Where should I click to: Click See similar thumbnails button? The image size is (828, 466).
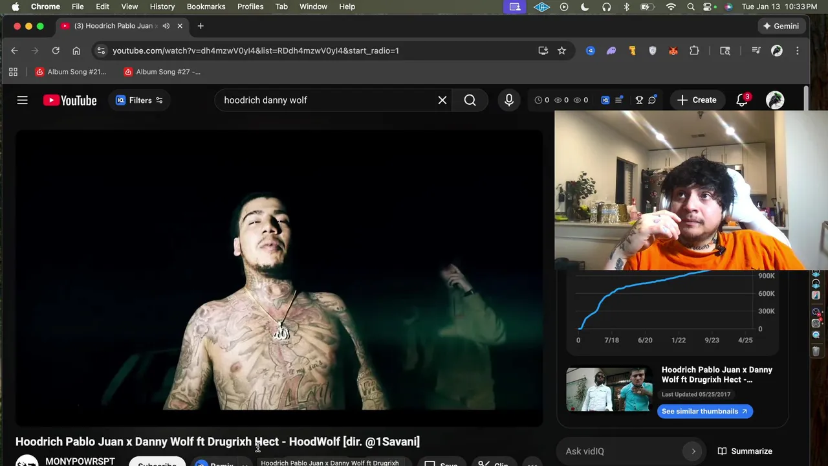704,411
